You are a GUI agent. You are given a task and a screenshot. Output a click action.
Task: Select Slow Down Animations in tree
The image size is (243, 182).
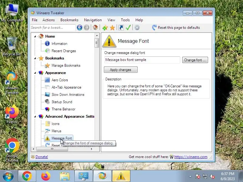(x=68, y=95)
